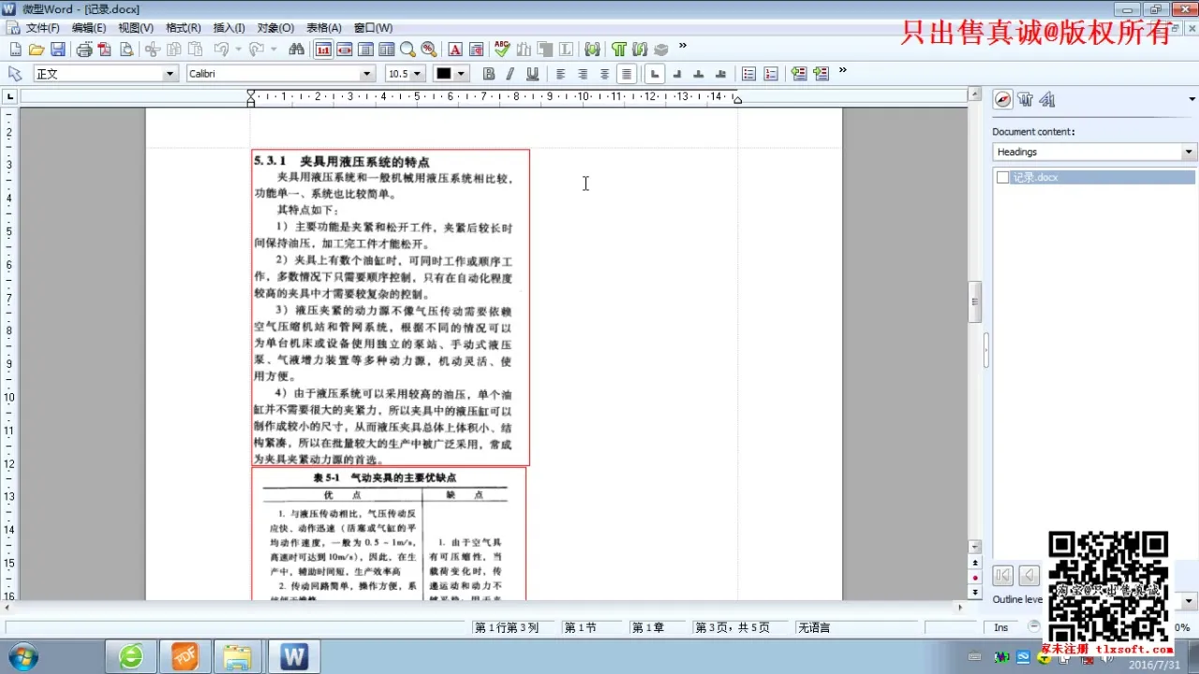Click the numbered list icon
The image size is (1199, 674).
click(x=770, y=73)
